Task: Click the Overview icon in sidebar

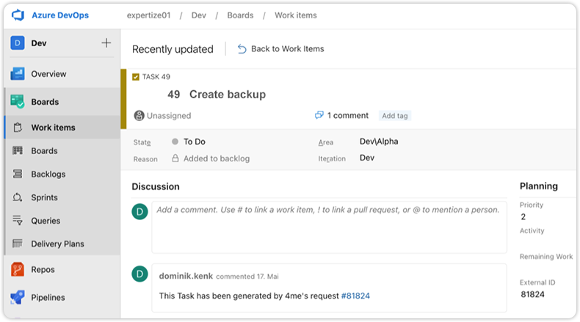Action: 18,73
